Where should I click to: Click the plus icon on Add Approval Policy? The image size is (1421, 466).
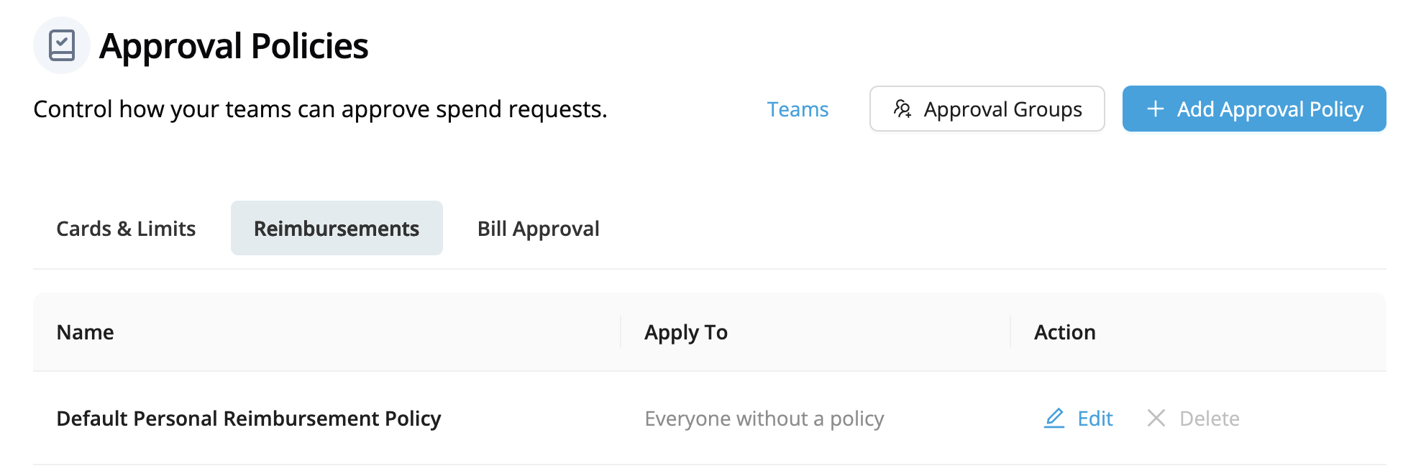[x=1155, y=109]
